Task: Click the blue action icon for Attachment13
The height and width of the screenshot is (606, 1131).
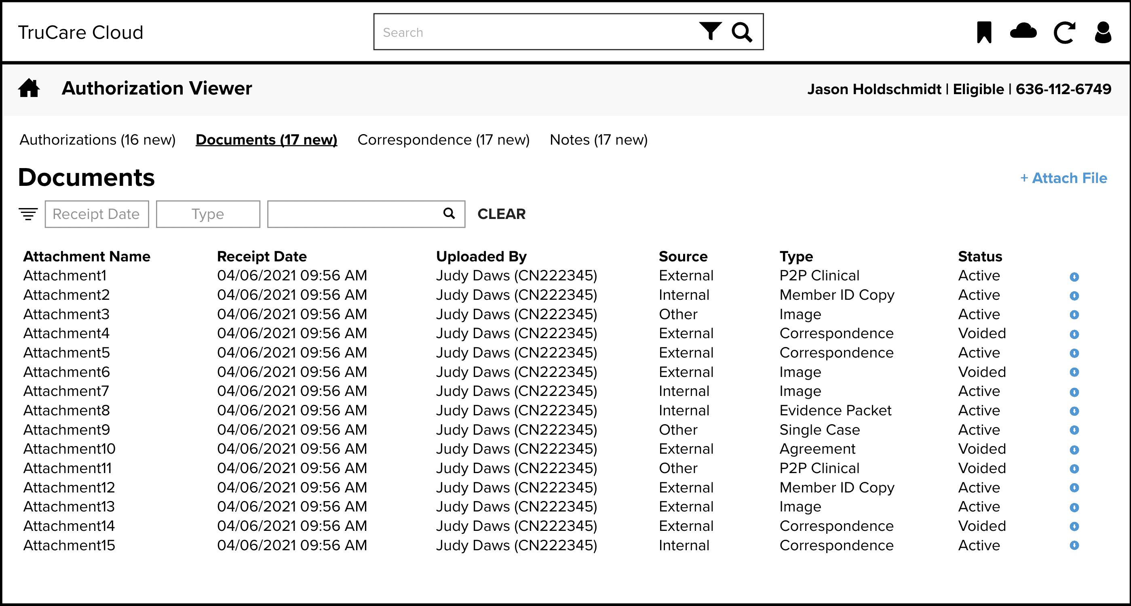Action: (x=1074, y=507)
